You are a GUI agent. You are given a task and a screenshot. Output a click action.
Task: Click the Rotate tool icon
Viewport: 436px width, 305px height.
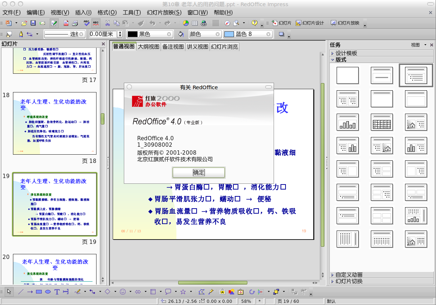[252, 292]
